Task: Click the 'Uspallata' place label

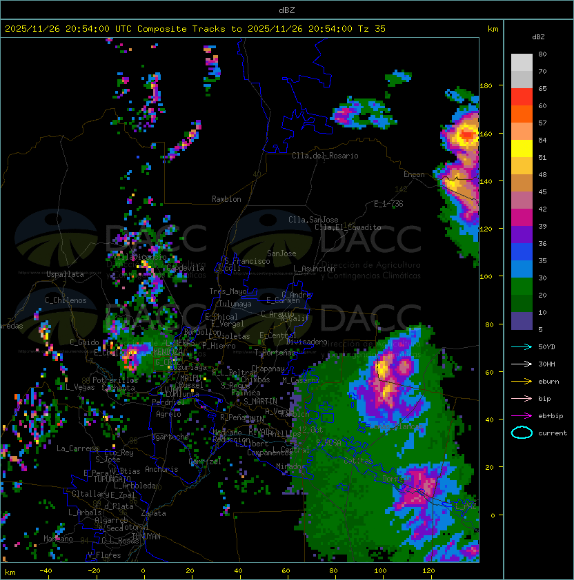Action: 65,274
